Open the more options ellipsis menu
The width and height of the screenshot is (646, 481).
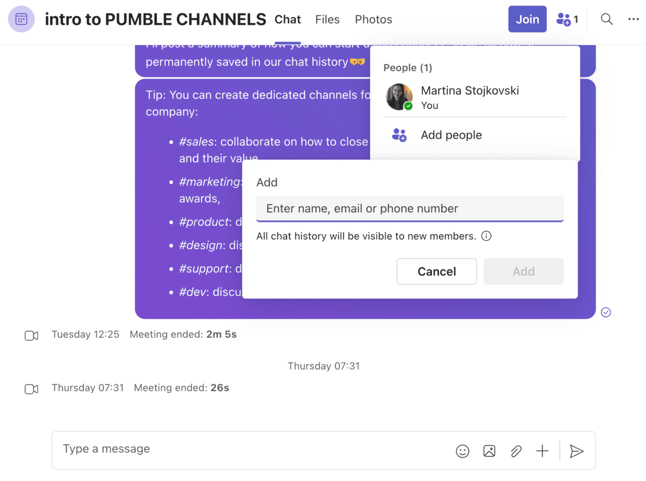point(633,19)
